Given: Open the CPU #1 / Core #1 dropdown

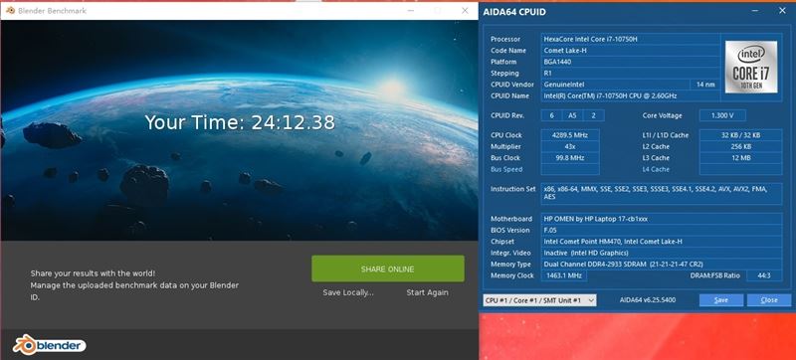Looking at the screenshot, I should 539,300.
